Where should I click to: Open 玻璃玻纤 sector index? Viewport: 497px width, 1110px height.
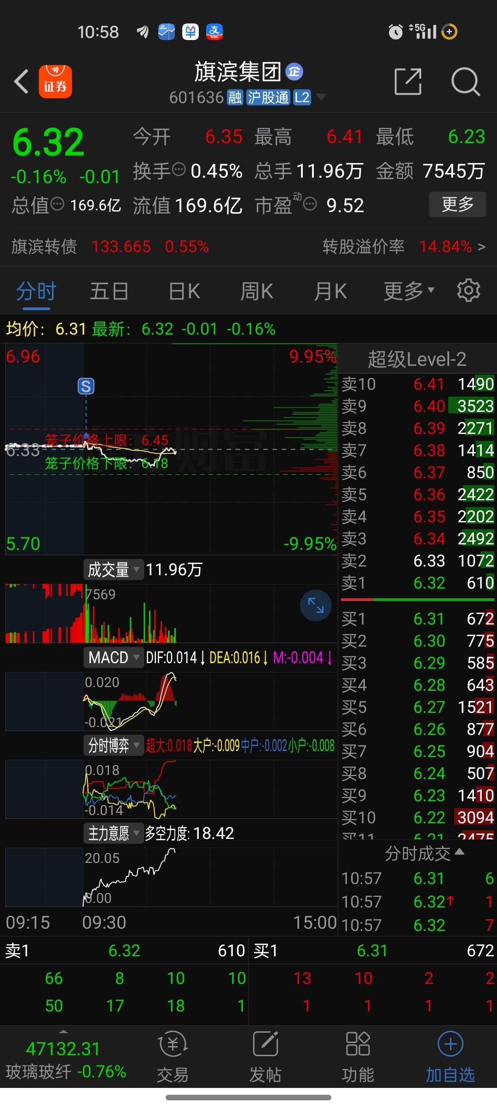point(66,1060)
